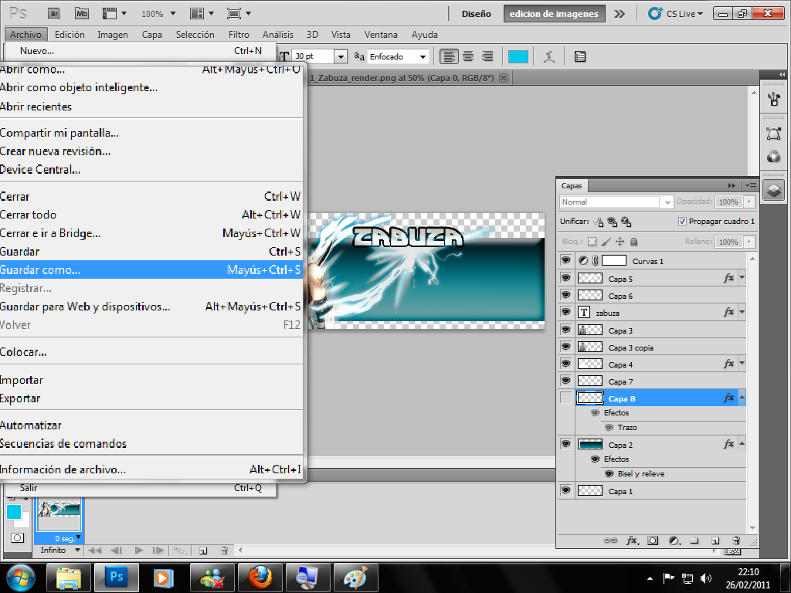This screenshot has width=791, height=593.
Task: Hide the Capa 5 layer
Action: tap(566, 278)
